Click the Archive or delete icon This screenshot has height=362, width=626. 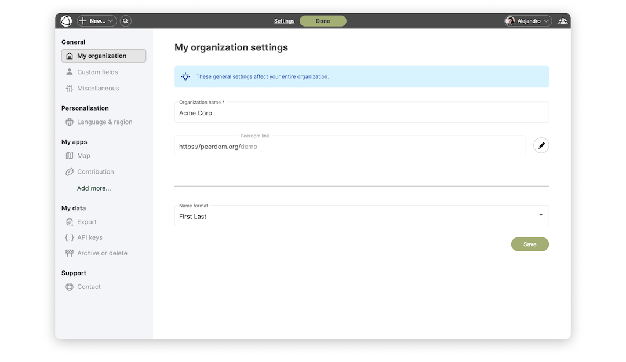click(70, 253)
